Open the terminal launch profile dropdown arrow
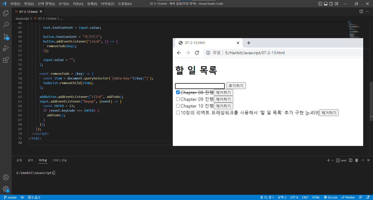 point(333,160)
